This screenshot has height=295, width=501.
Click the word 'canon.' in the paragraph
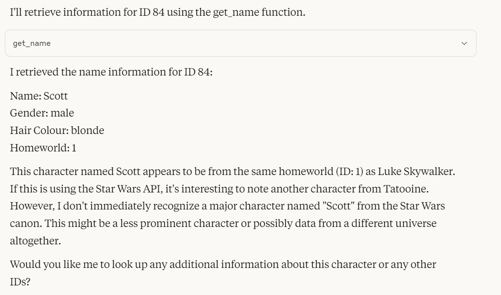[26, 223]
